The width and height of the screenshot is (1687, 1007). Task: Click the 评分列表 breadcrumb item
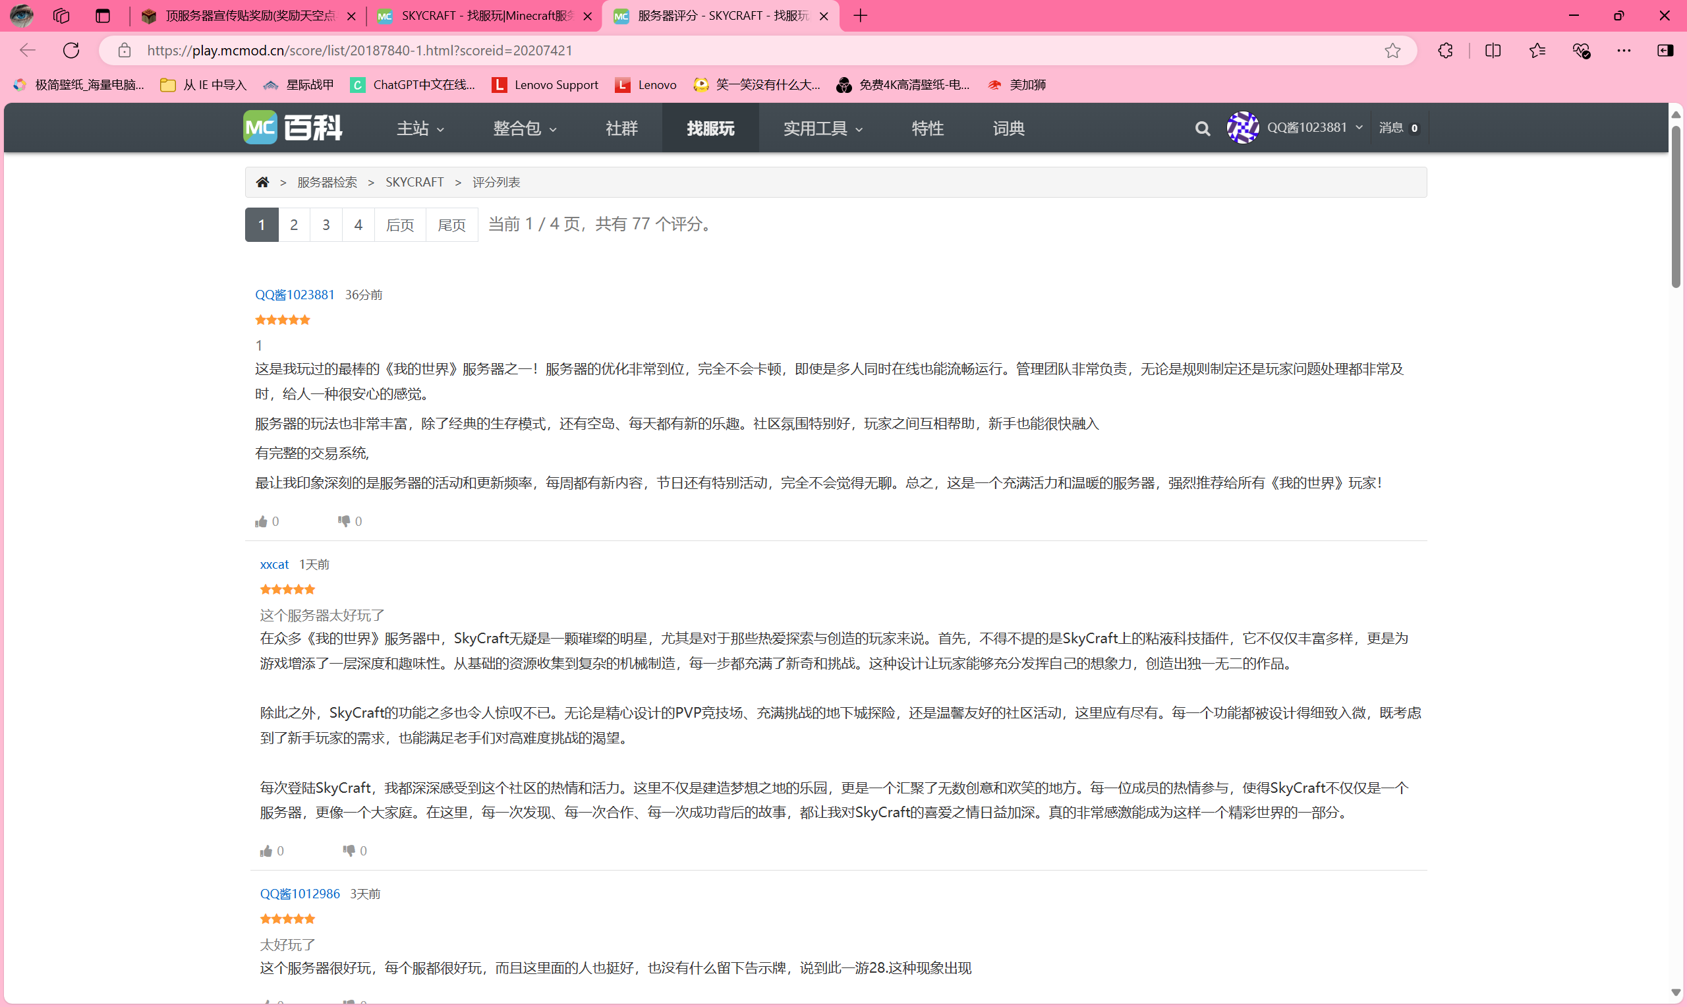pyautogui.click(x=496, y=182)
